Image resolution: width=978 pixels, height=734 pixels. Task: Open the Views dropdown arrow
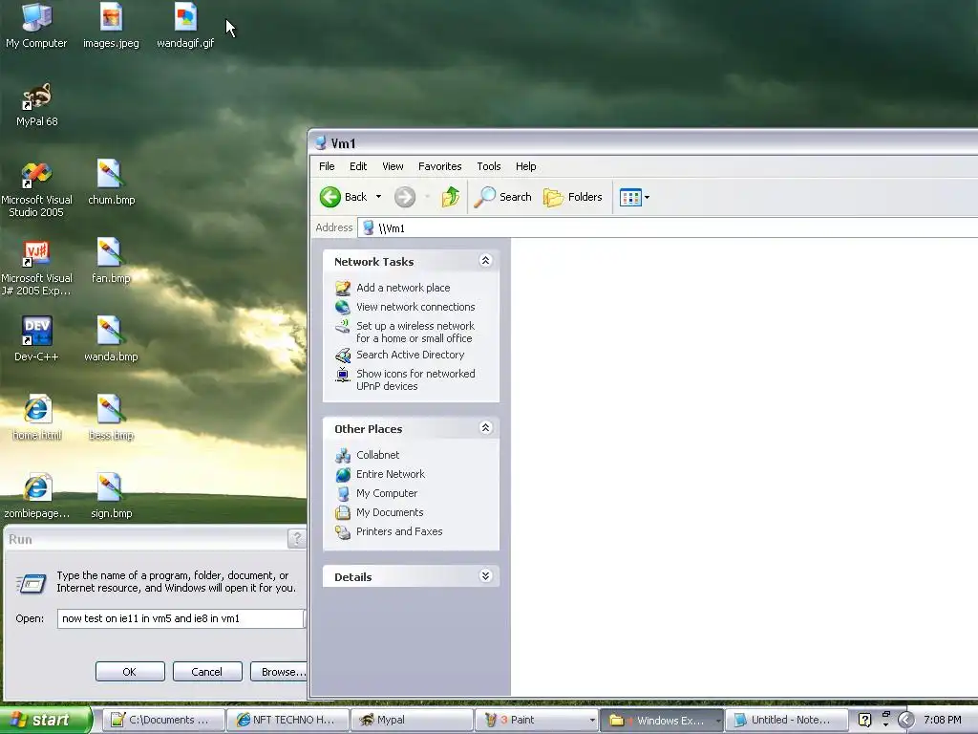[647, 197]
